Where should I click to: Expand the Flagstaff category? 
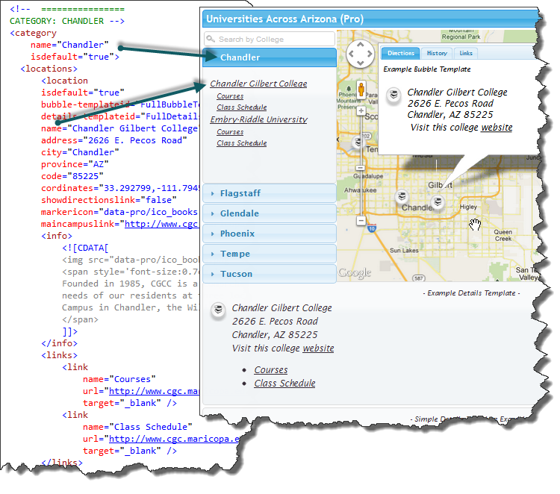coord(270,193)
